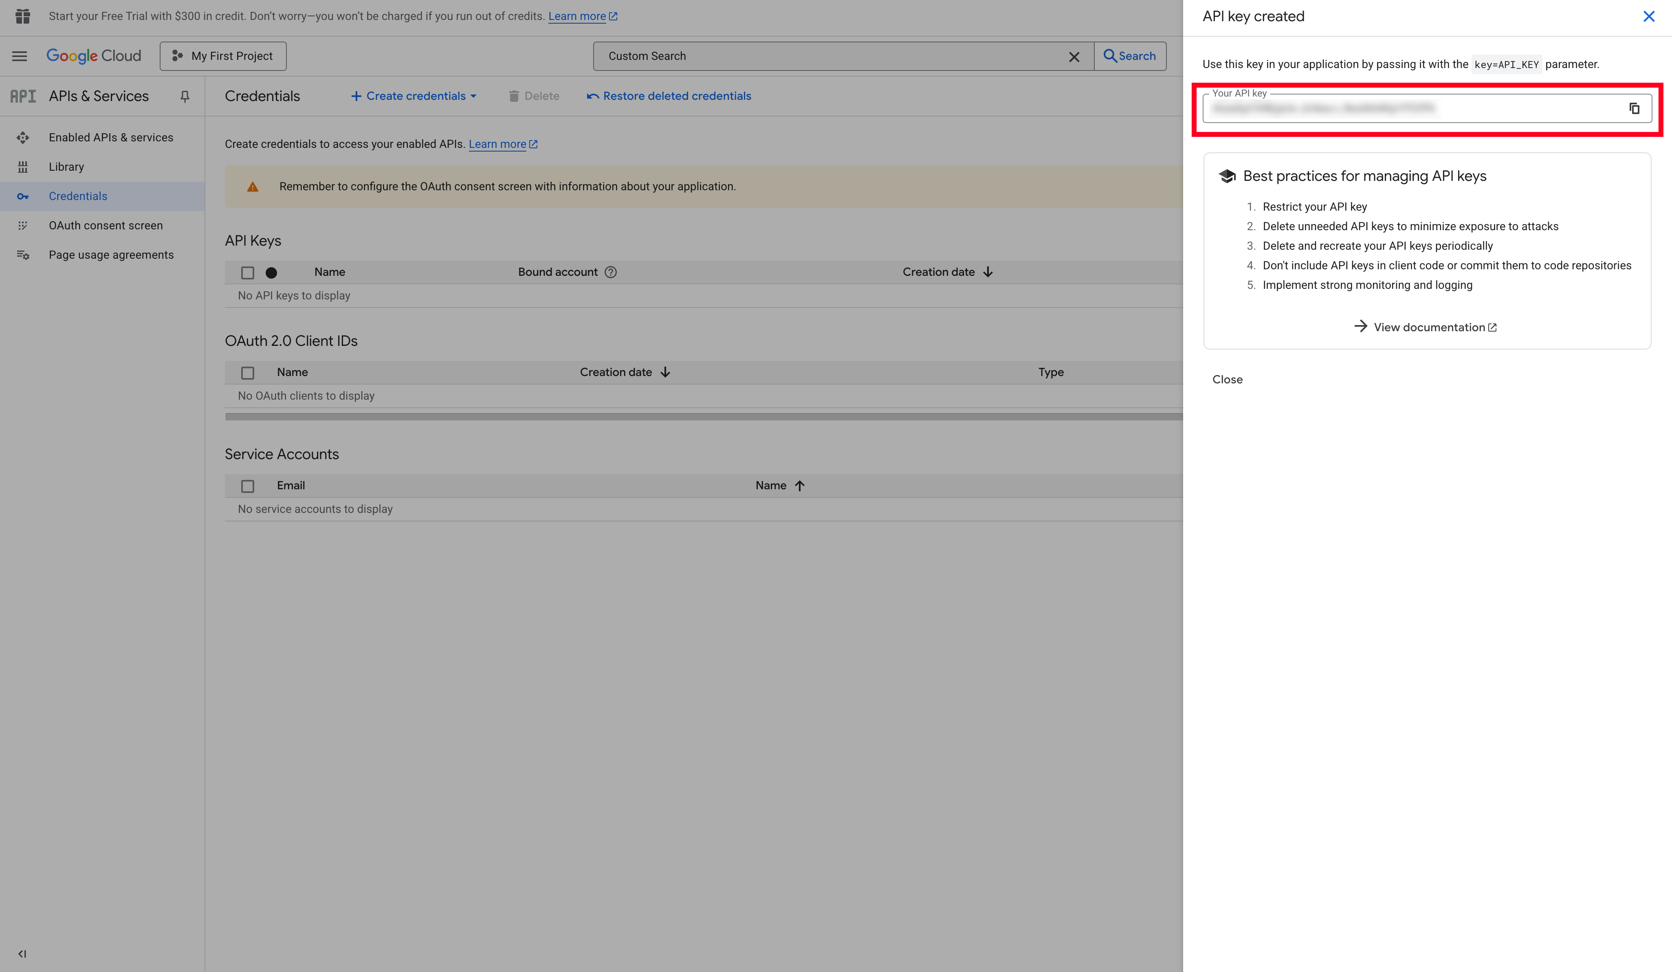Toggle the Service Accounts select-all checkbox
Viewport: 1672px width, 972px height.
coord(247,486)
